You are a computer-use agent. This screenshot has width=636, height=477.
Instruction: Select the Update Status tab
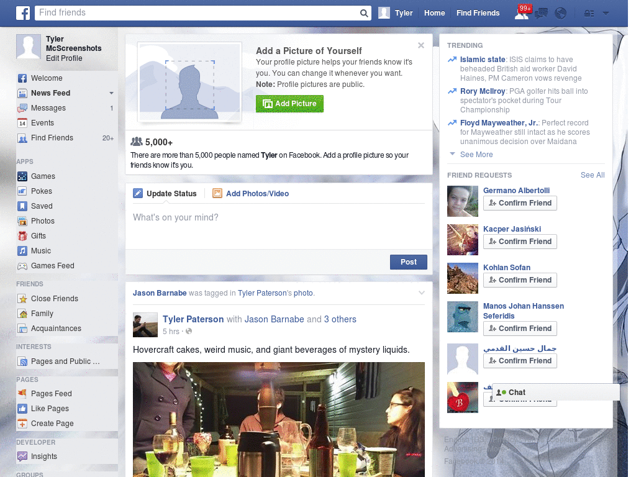165,194
